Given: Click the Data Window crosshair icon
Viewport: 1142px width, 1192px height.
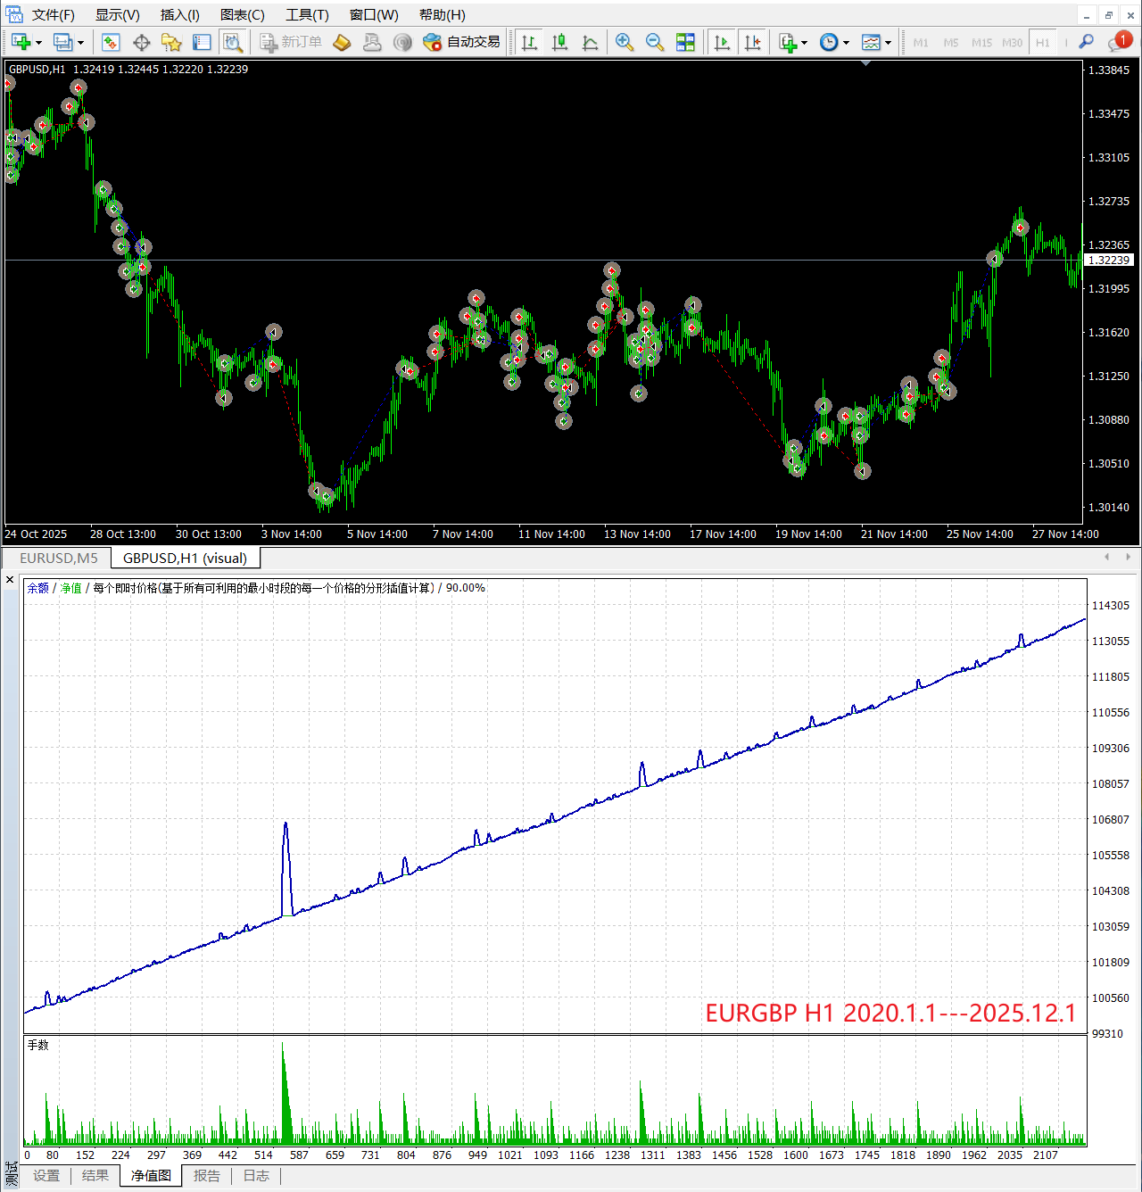Looking at the screenshot, I should pos(141,42).
